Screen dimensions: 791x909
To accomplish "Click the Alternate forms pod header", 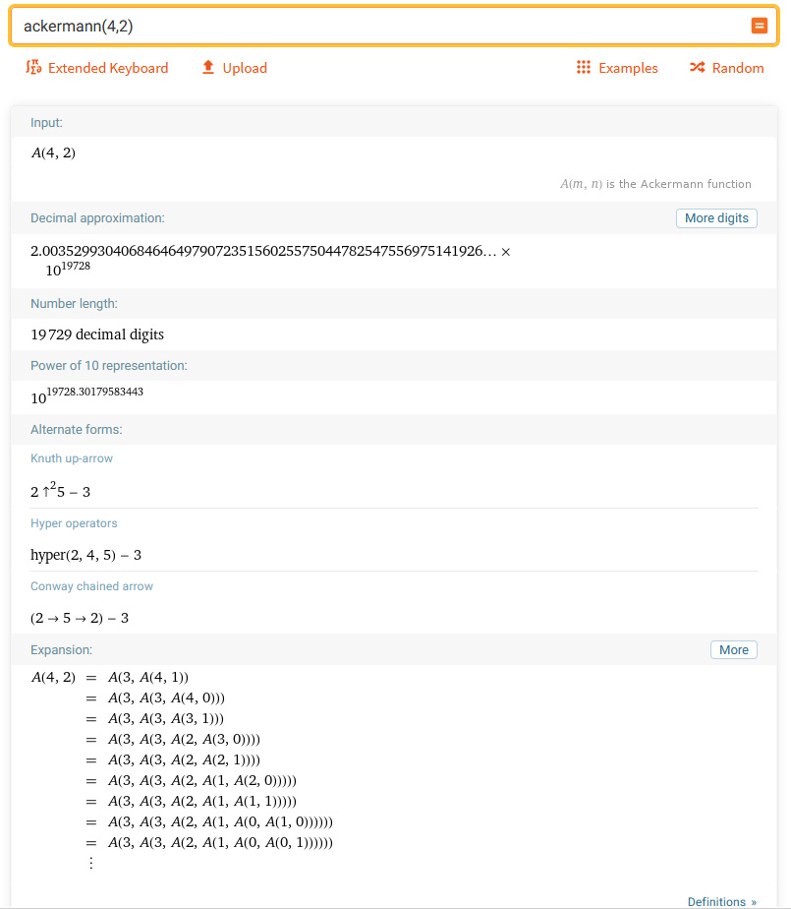I will [76, 430].
